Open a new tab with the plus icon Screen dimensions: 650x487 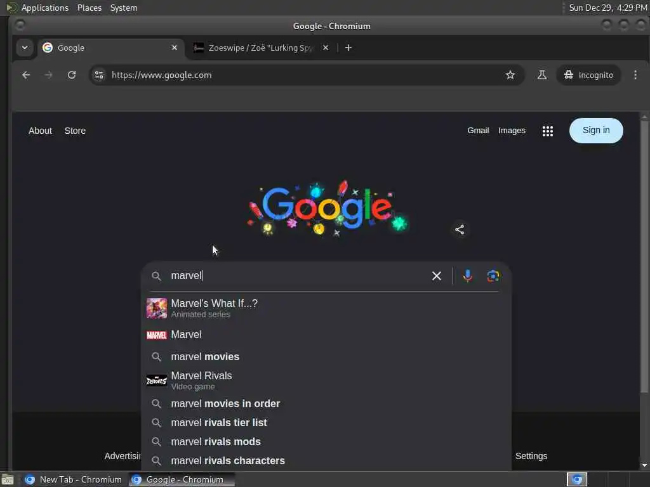pos(348,48)
